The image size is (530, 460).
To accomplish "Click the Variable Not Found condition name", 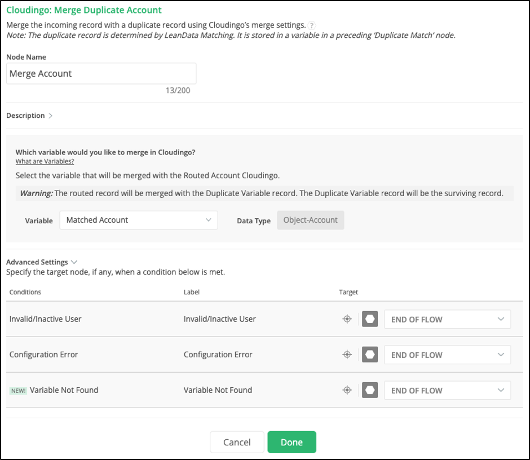I will coord(64,390).
